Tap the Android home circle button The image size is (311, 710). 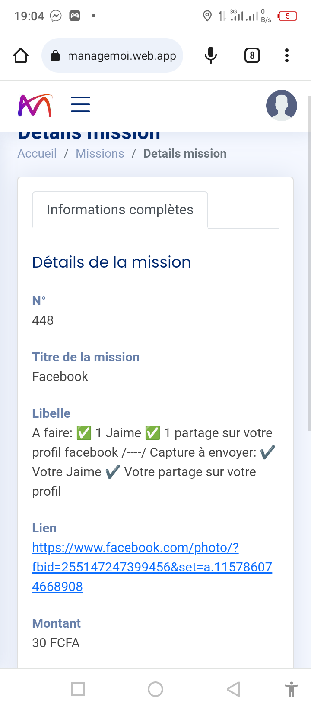point(155,689)
